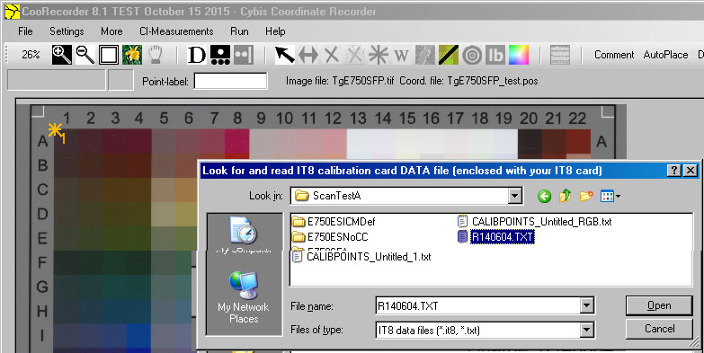The image size is (704, 353).
Task: Click the X delete point tool
Action: pos(332,55)
